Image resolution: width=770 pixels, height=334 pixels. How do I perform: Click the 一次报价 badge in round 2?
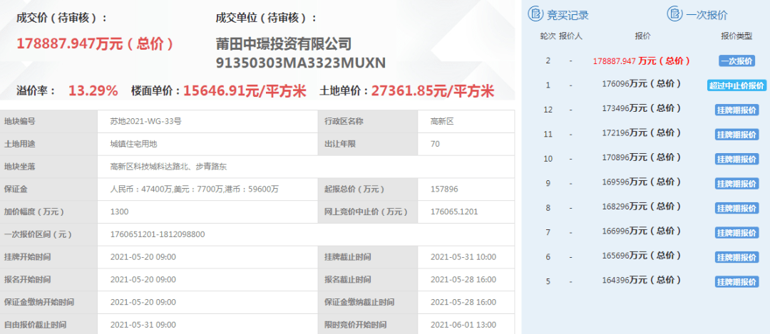(736, 61)
